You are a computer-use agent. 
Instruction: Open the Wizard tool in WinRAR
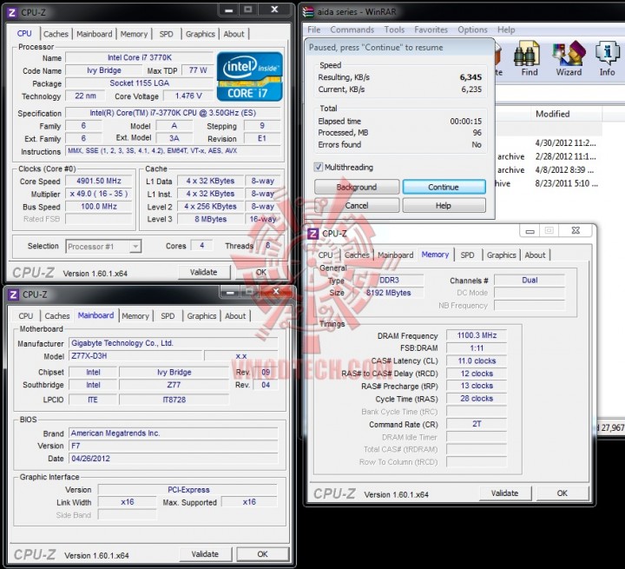[x=569, y=59]
